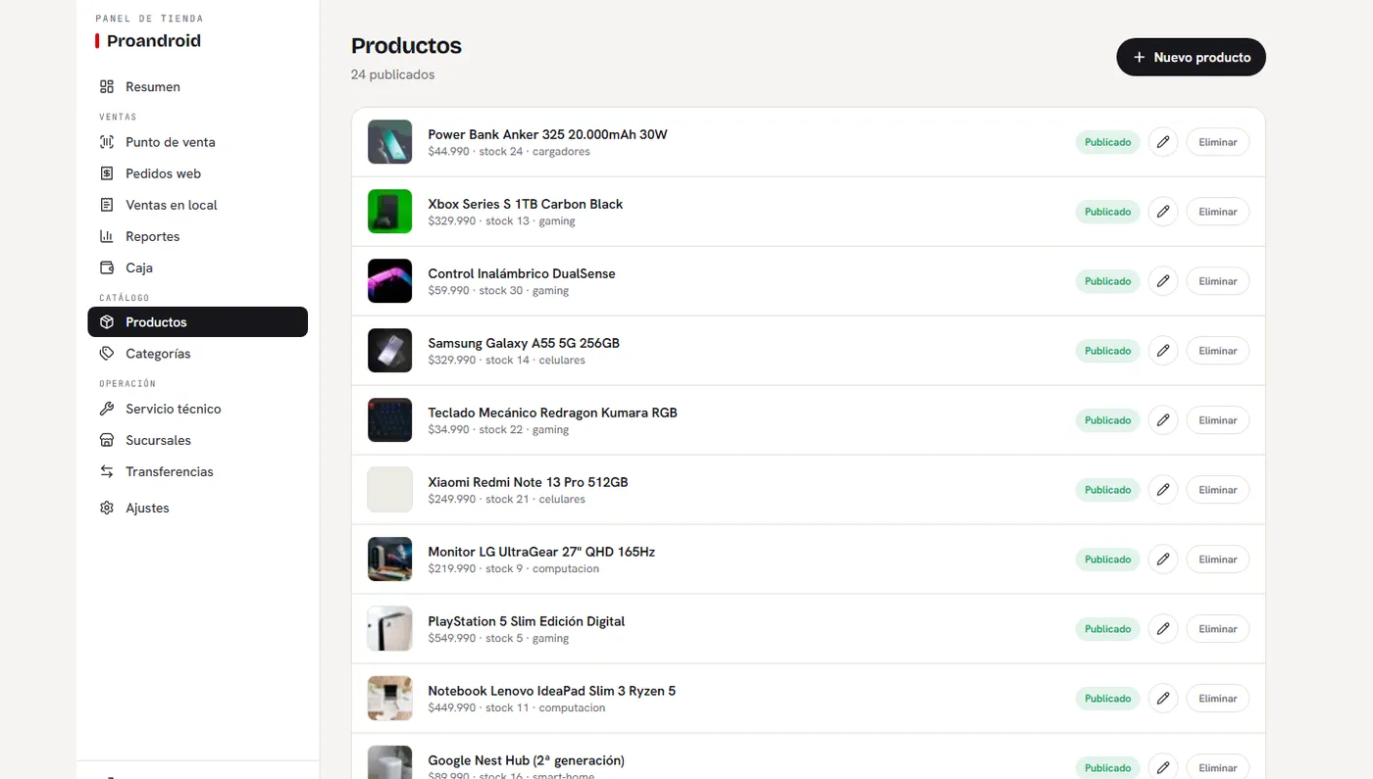The height and width of the screenshot is (779, 1373).
Task: Open Servicio técnico section
Action: pyautogui.click(x=198, y=409)
